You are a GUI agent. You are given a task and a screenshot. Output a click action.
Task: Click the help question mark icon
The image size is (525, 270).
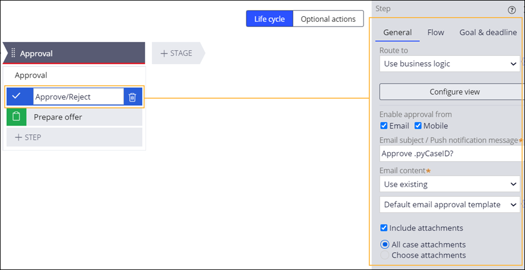512,10
